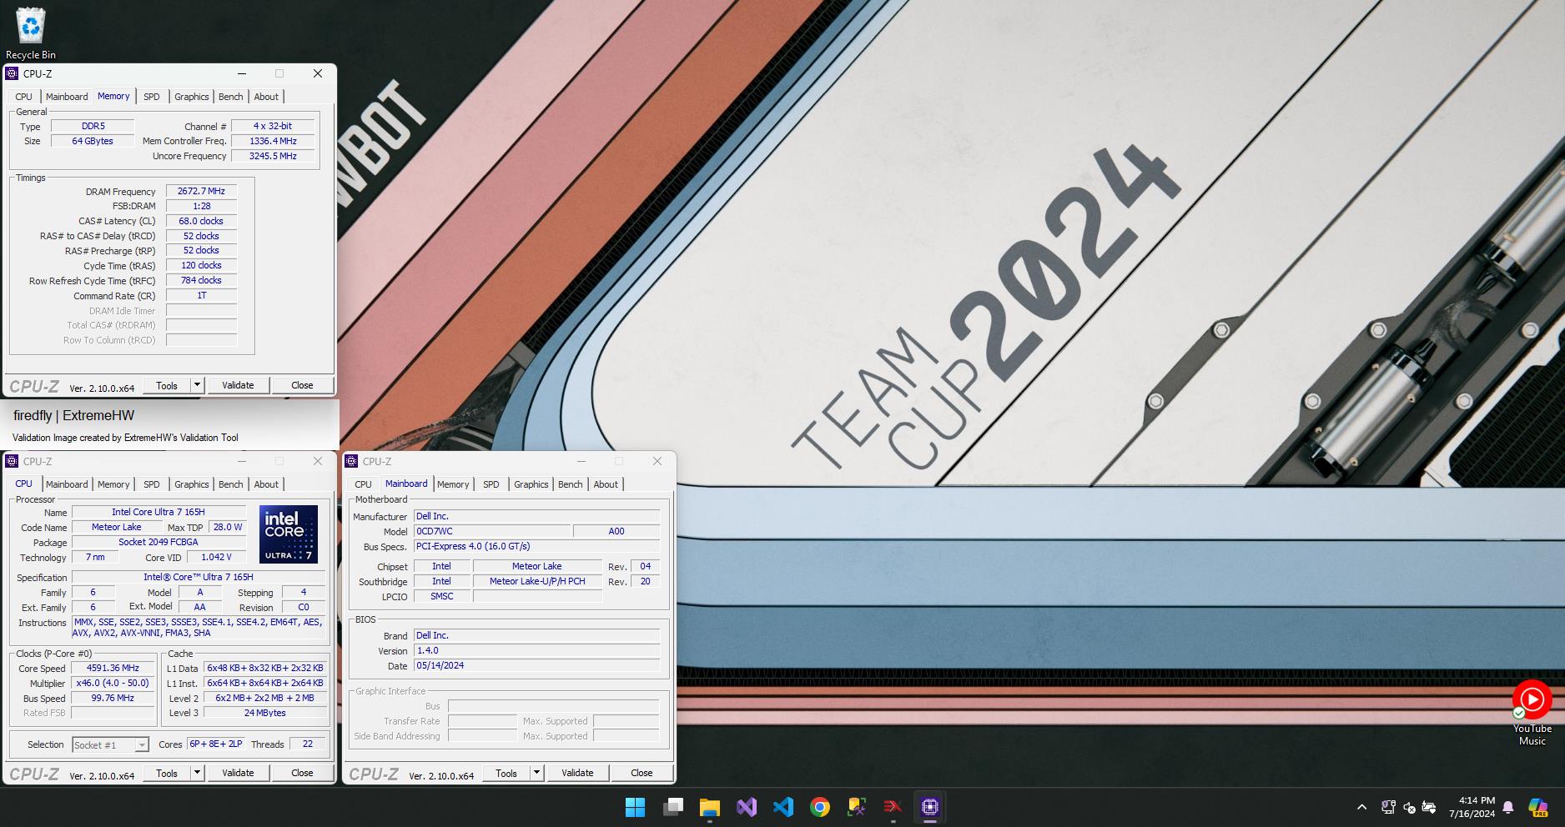
Task: Click Tools button in Memory window
Action: coord(167,385)
